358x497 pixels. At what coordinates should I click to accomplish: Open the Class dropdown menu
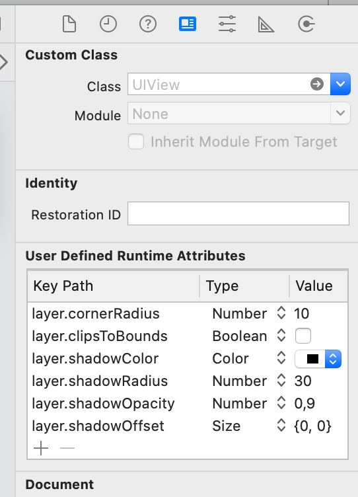tap(340, 84)
